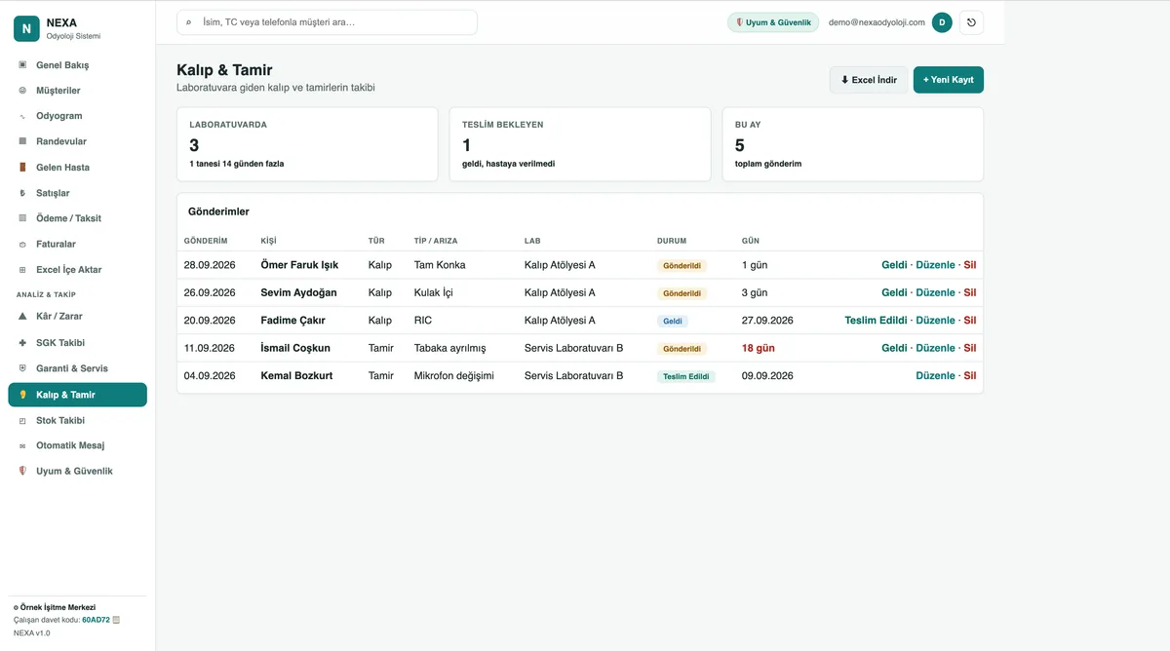This screenshot has height=651, width=1170.
Task: Click Sil in the Ömer Faruk Işık row
Action: tap(970, 265)
